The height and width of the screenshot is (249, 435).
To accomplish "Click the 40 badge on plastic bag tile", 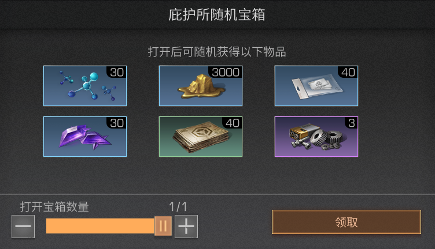I will 348,72.
